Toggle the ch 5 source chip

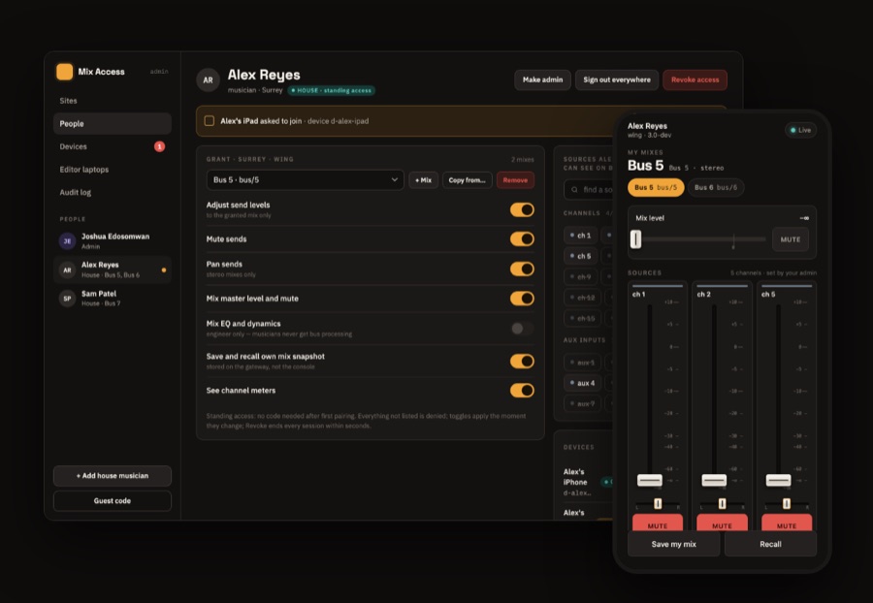[580, 256]
